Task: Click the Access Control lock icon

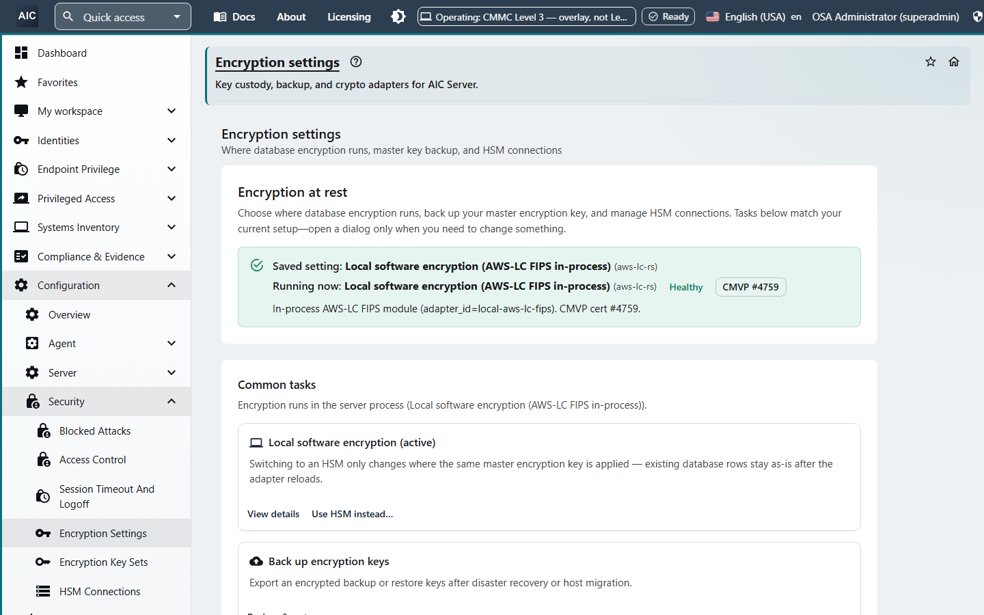Action: (44, 460)
